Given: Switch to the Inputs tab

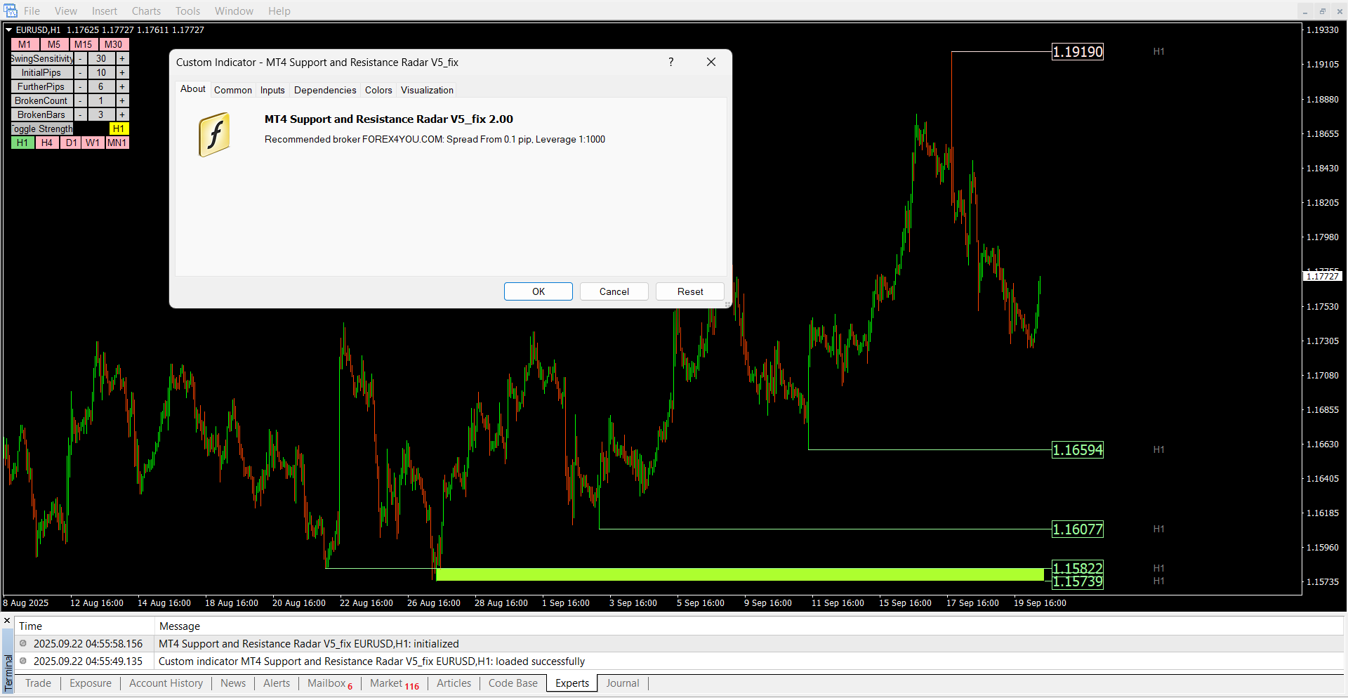Looking at the screenshot, I should (x=272, y=90).
